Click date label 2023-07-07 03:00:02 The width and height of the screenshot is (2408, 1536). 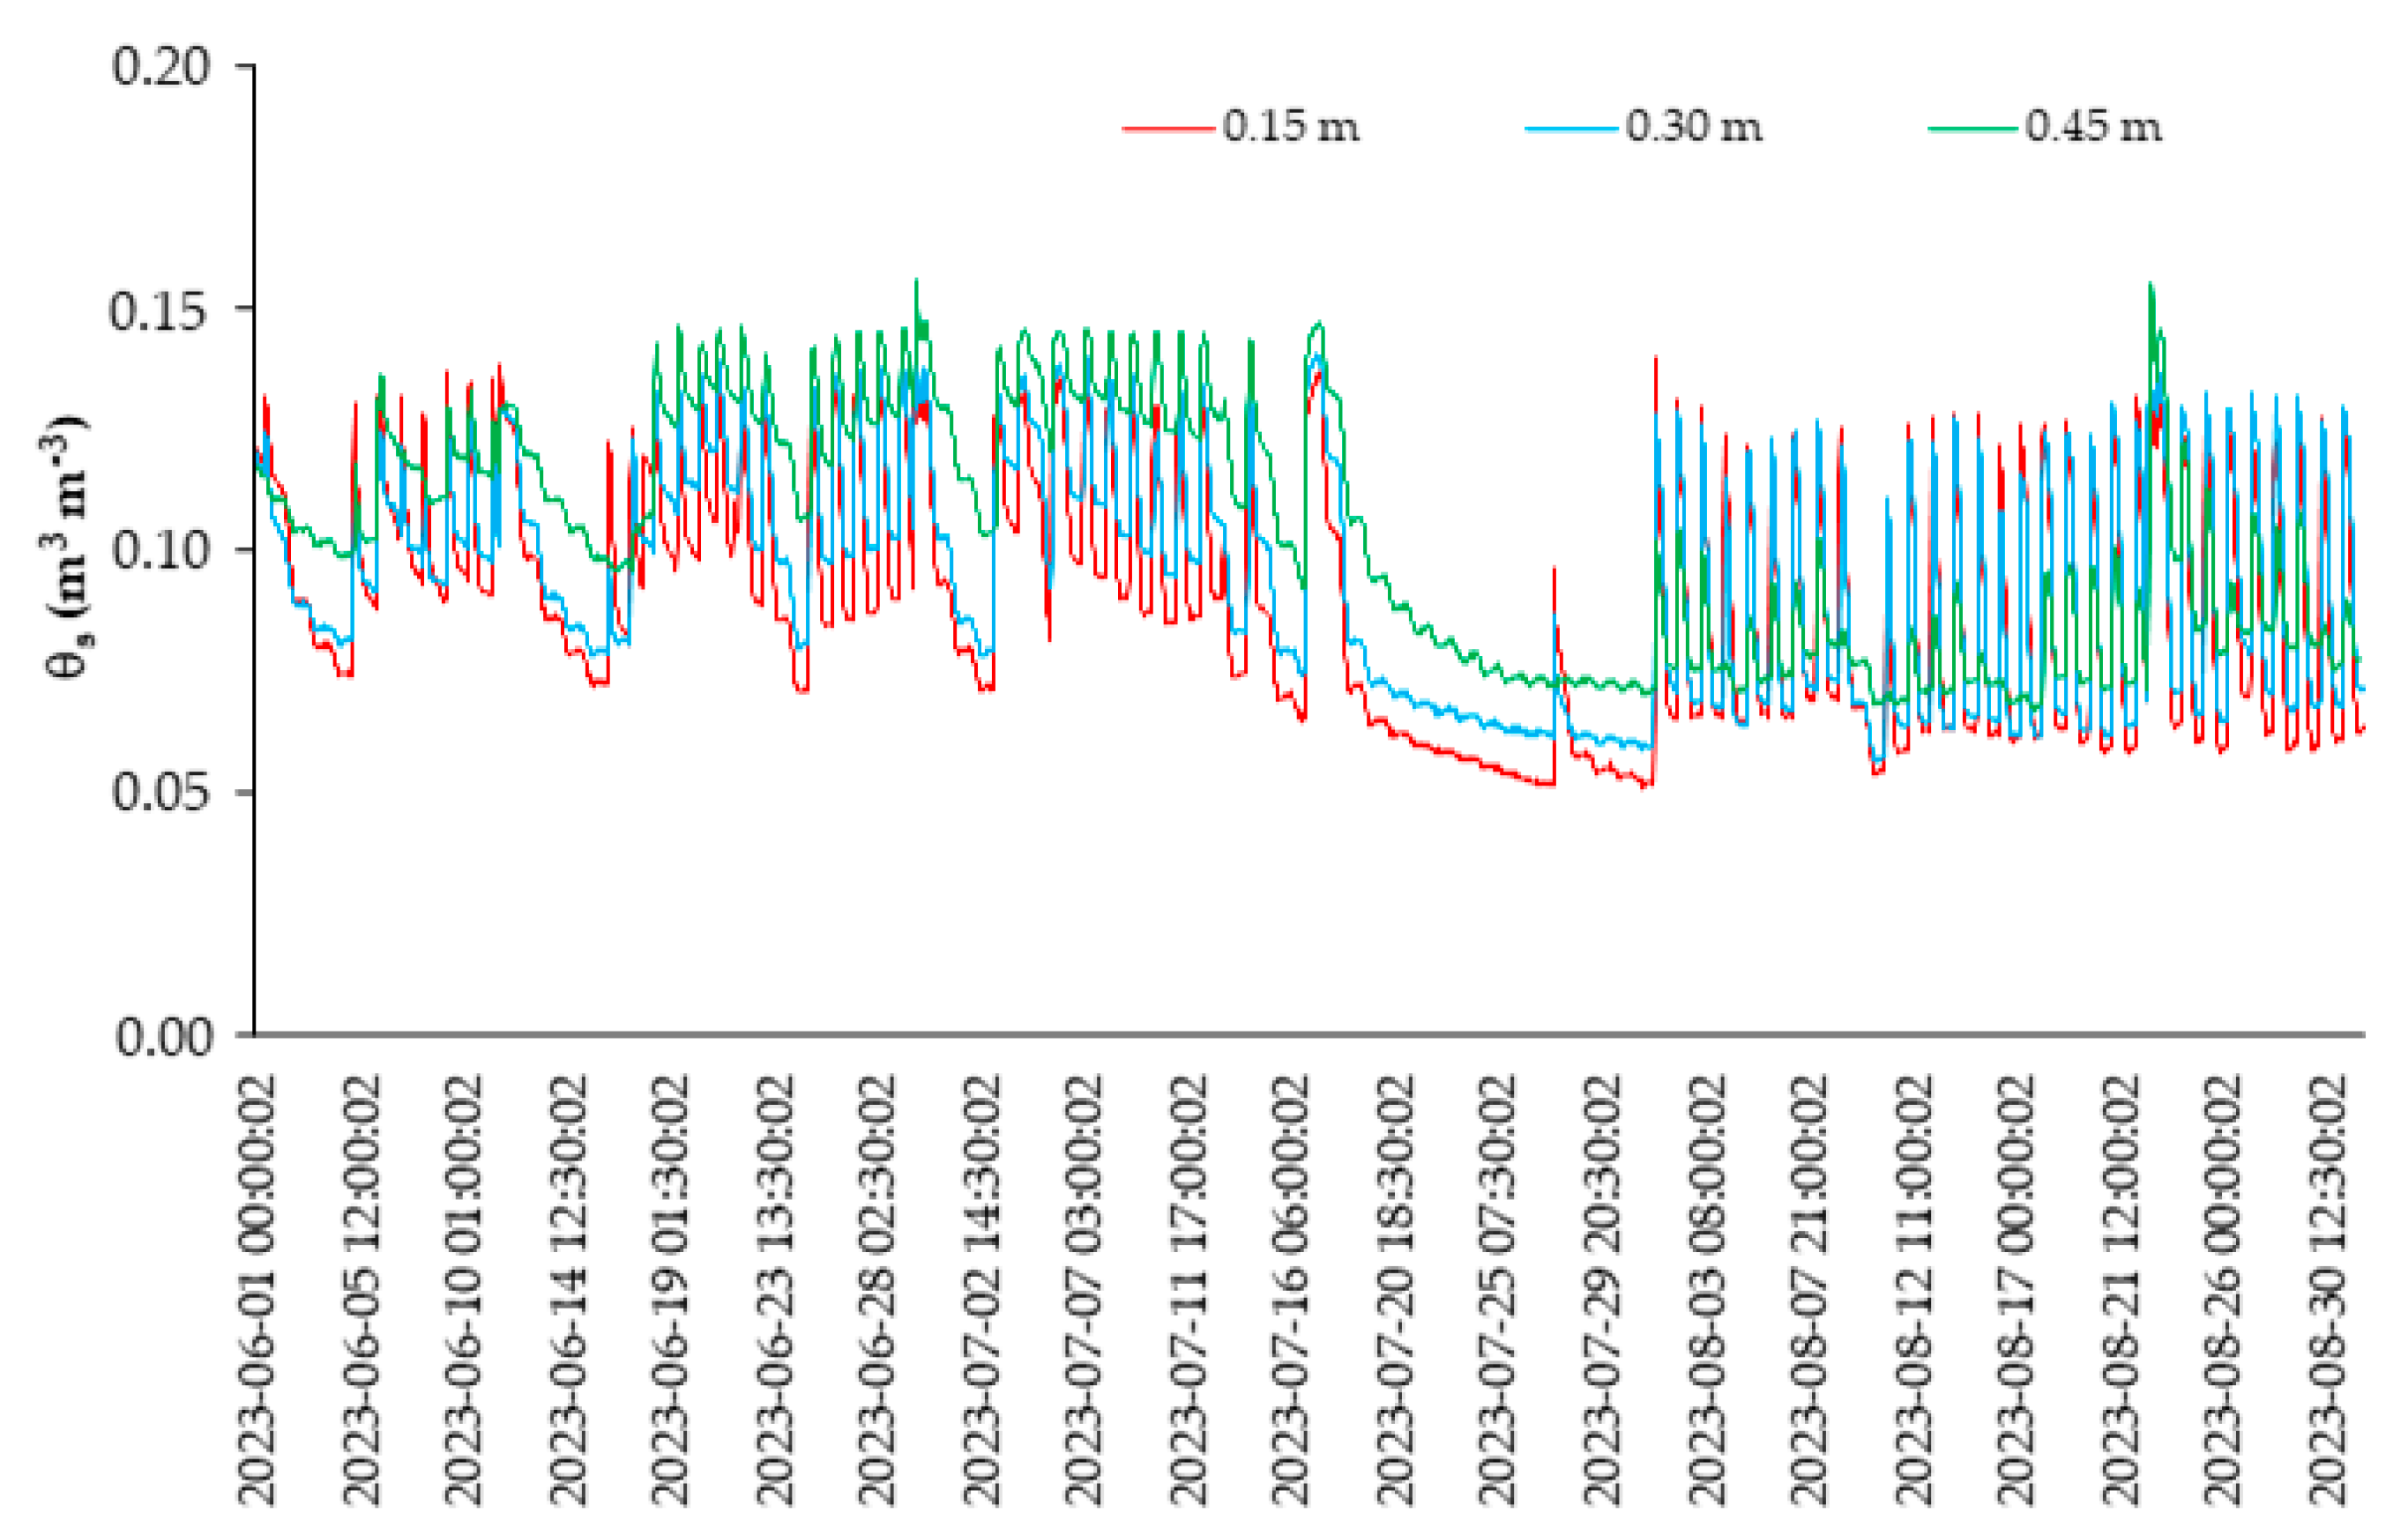point(1085,1290)
